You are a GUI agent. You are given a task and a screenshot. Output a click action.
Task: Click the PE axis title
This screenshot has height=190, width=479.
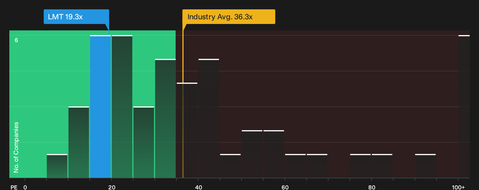(x=14, y=187)
